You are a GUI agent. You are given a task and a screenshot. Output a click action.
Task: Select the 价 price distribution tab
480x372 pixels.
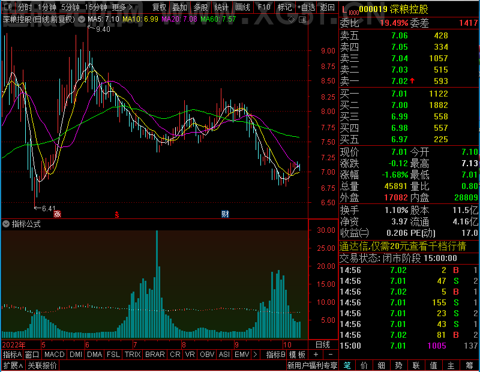(364, 365)
